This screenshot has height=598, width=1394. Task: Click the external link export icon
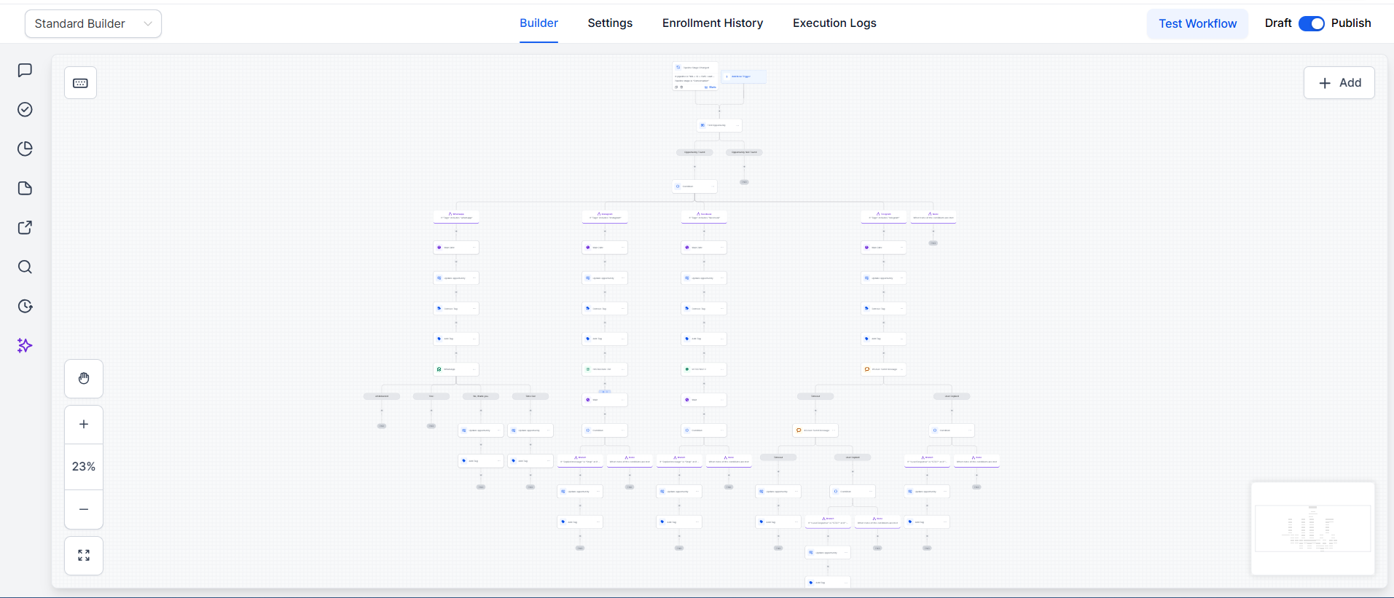point(25,227)
